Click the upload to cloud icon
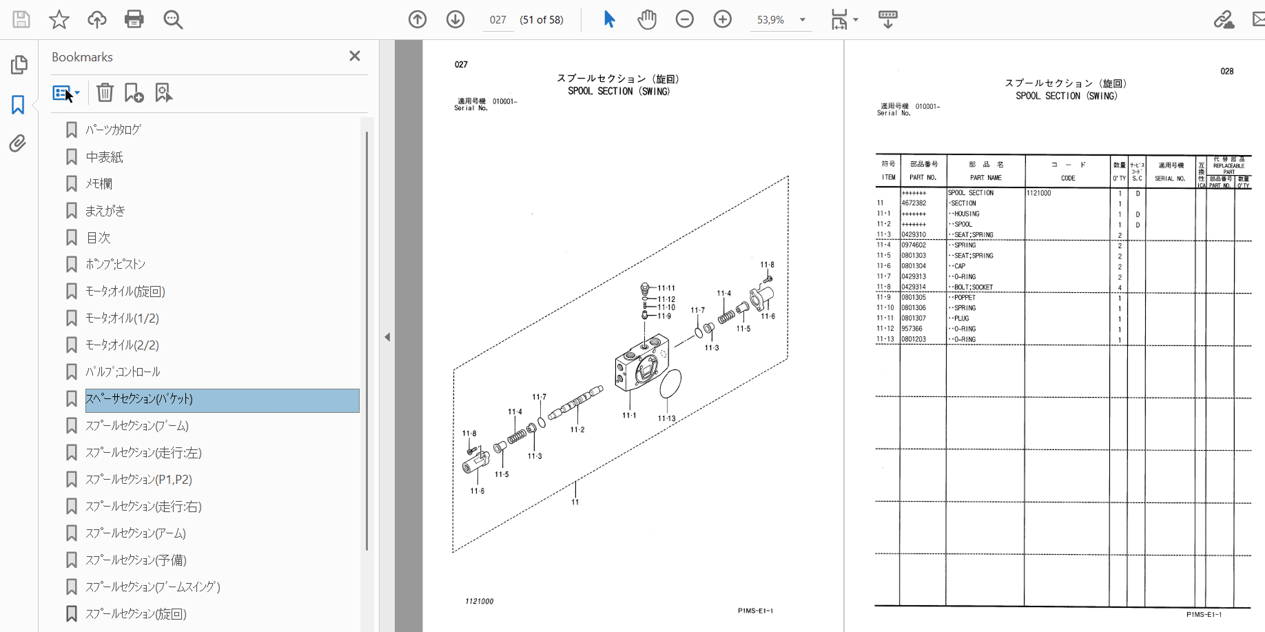 click(x=97, y=19)
